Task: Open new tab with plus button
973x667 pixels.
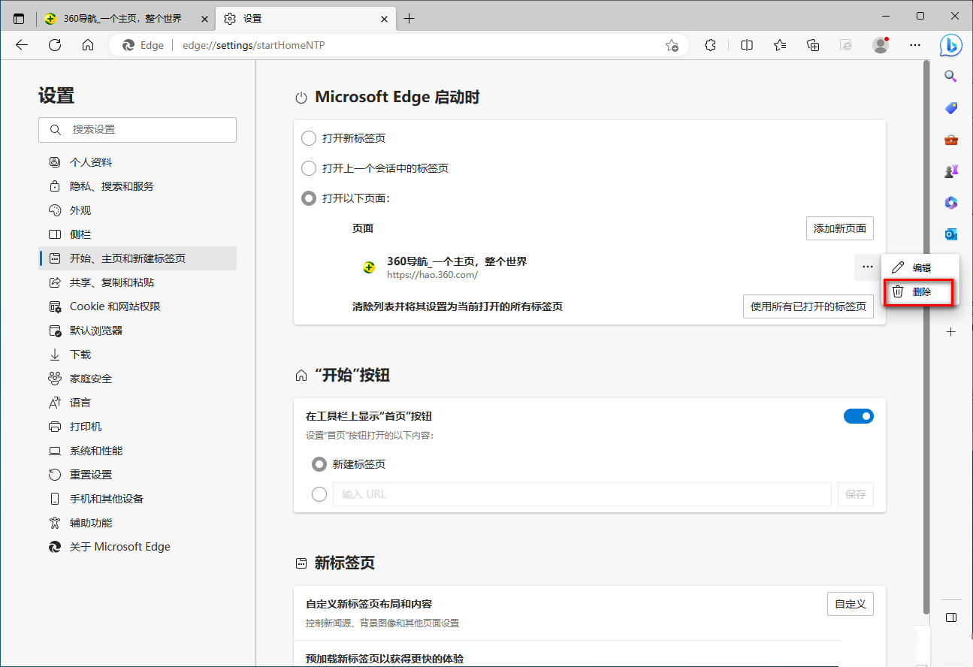Action: point(409,19)
